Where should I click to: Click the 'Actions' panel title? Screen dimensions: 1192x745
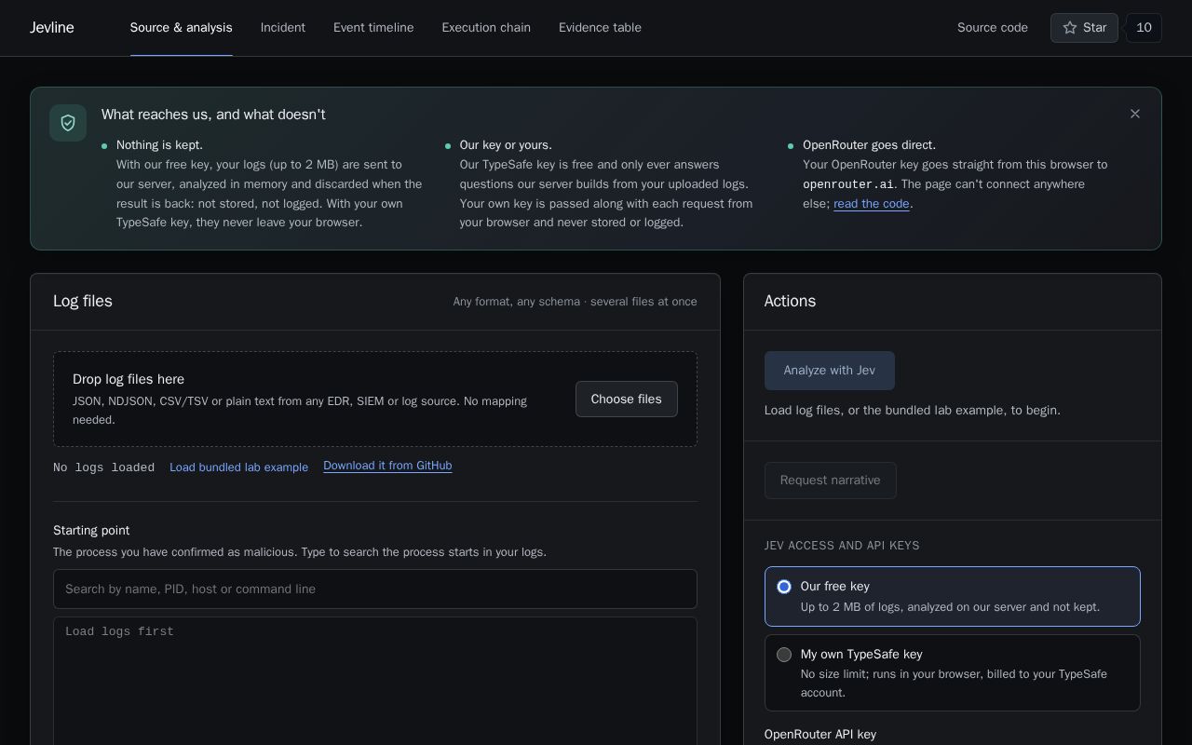pos(790,301)
